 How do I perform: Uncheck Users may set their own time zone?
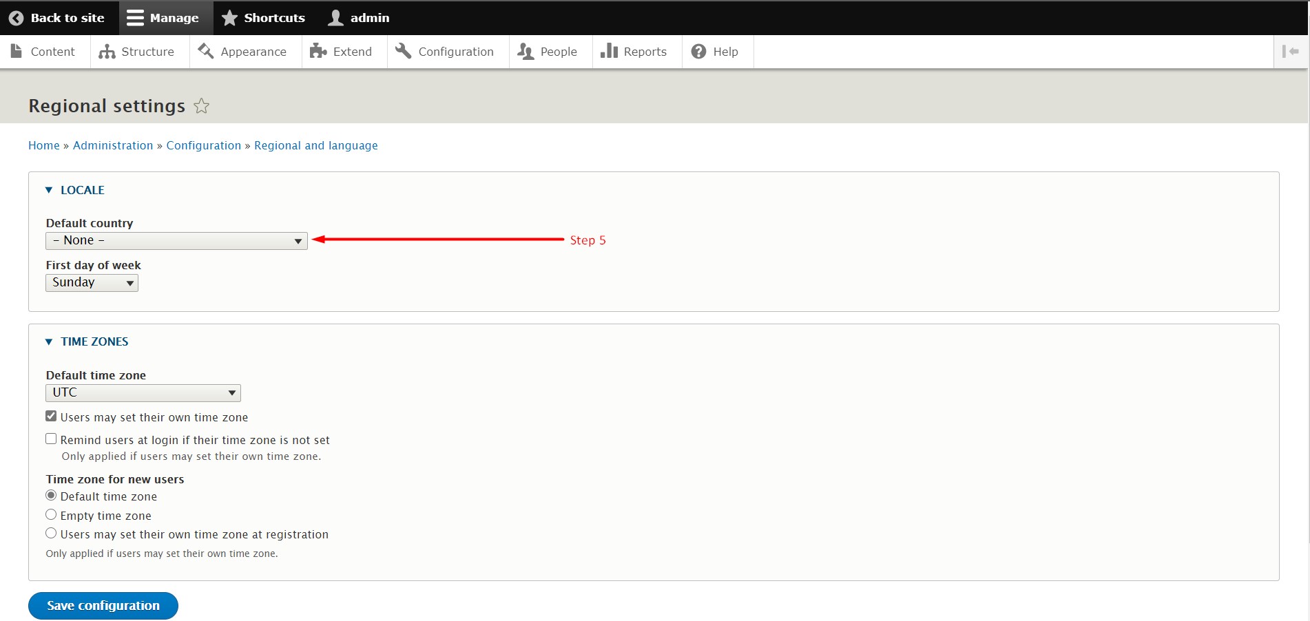point(51,416)
